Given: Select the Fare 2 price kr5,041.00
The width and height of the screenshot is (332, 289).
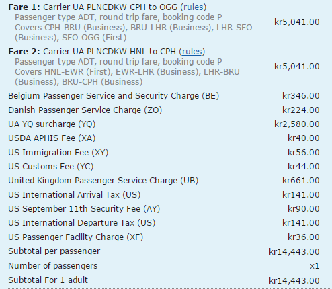Looking at the screenshot, I should pos(297,67).
